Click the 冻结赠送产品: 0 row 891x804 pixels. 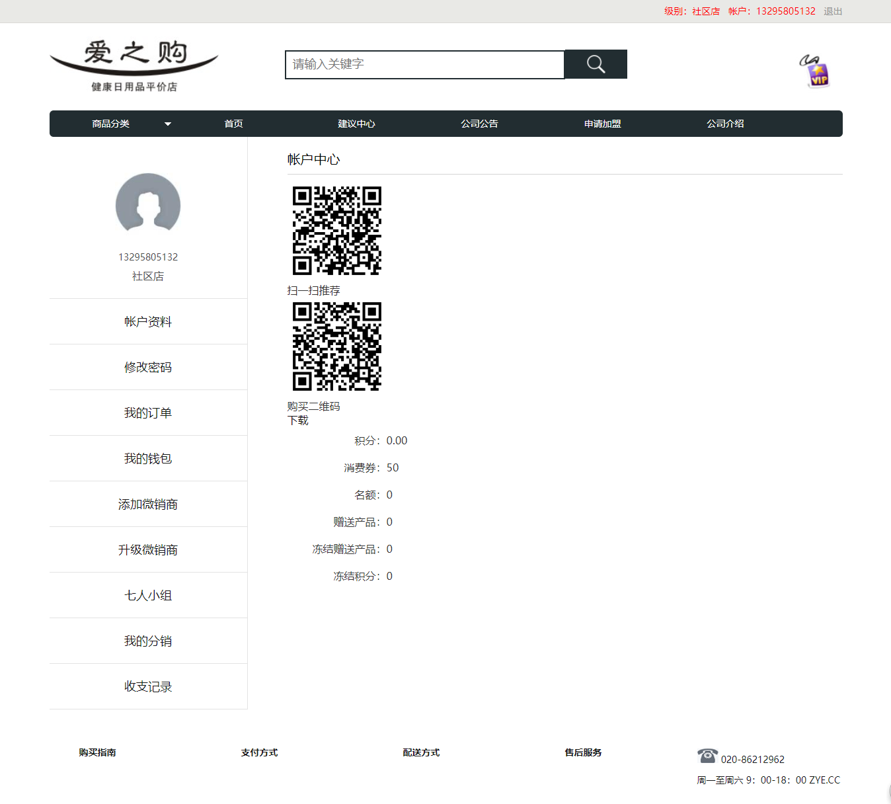click(x=352, y=549)
